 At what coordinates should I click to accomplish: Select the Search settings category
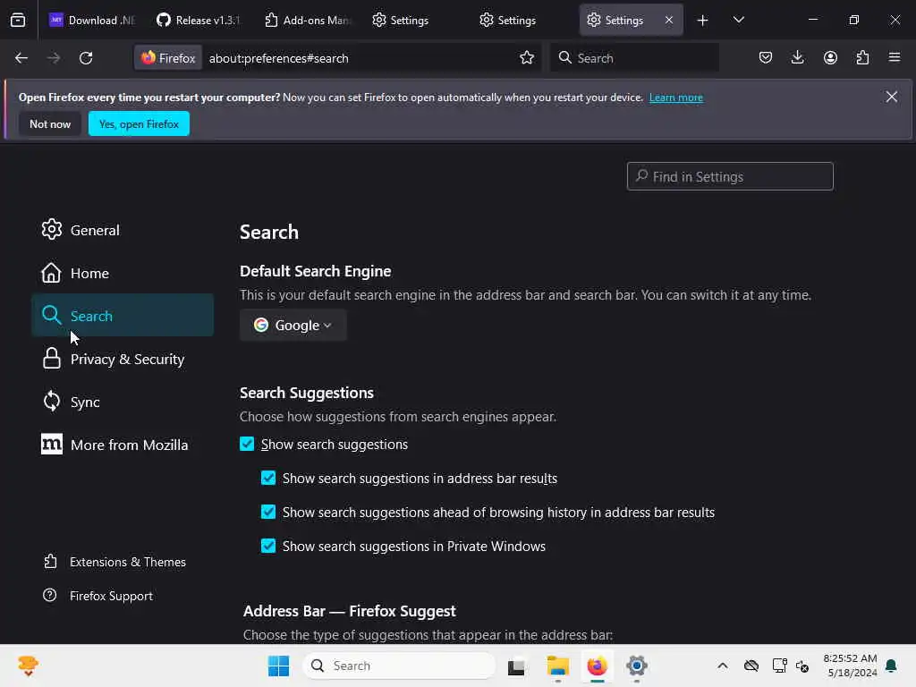pyautogui.click(x=123, y=316)
